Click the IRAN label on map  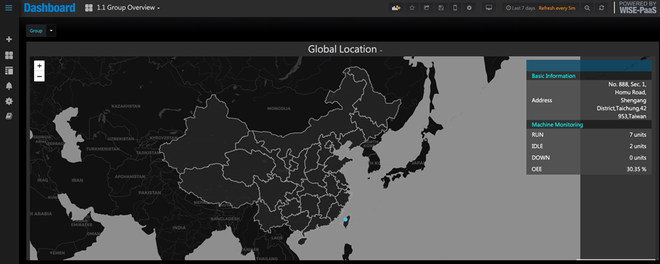(x=77, y=180)
